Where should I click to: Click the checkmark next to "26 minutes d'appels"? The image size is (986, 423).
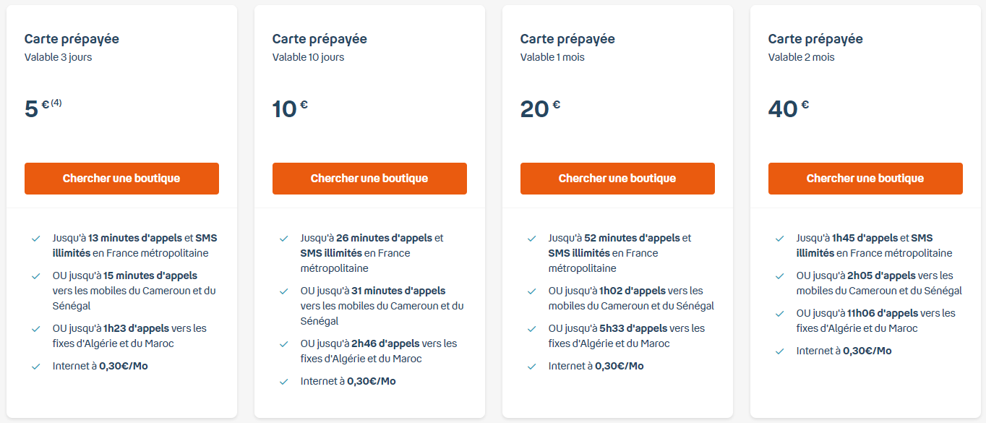click(x=284, y=238)
